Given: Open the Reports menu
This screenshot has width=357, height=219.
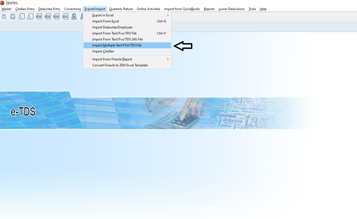Looking at the screenshot, I should click(209, 9).
